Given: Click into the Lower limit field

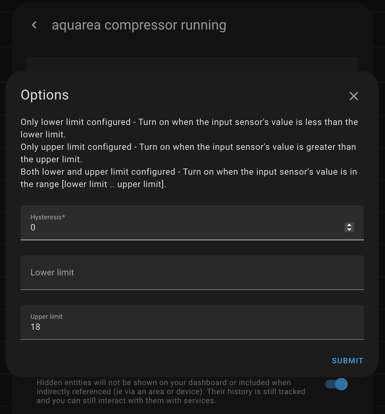Looking at the screenshot, I should click(x=191, y=272).
